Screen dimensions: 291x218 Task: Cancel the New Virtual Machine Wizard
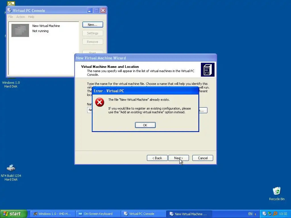click(x=203, y=158)
